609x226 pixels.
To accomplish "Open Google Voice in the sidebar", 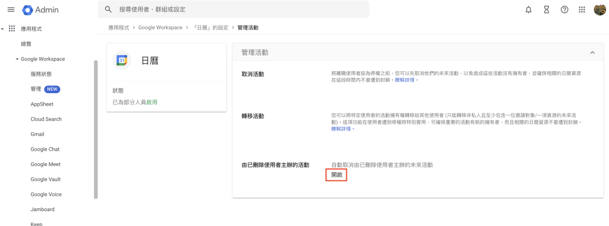I will (46, 195).
